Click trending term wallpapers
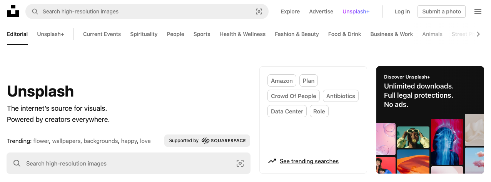Screen dimensions: 491x182 (67, 141)
